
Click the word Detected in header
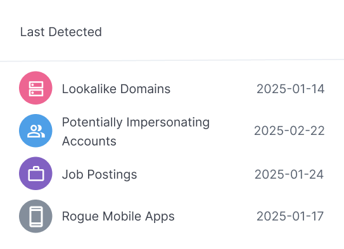click(x=75, y=32)
